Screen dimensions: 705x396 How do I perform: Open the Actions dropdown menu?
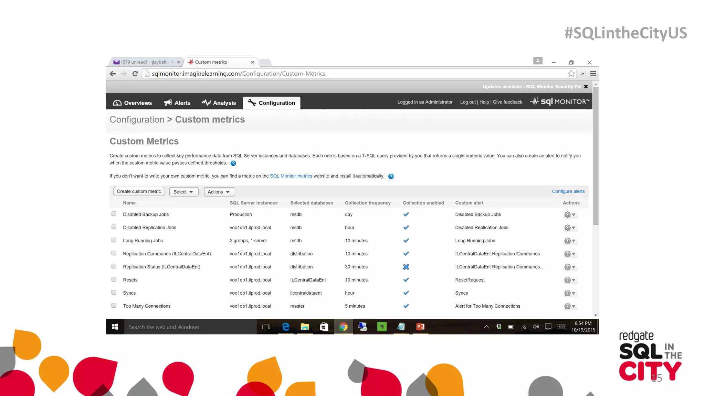coord(219,192)
